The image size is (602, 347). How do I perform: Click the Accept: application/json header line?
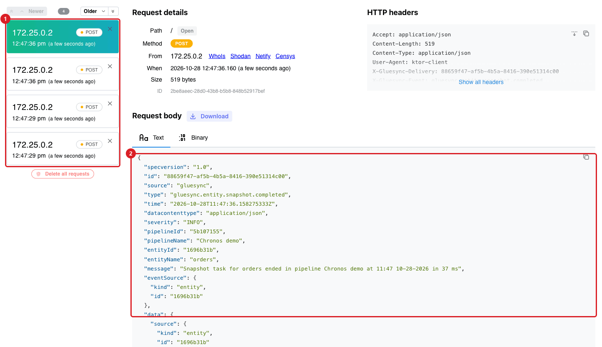coord(412,35)
